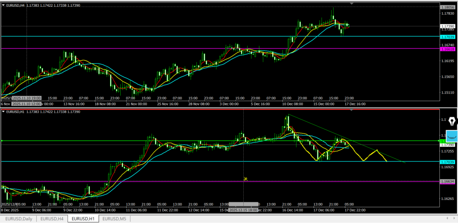Click the pen nib icon on right edge
Viewport: 458px width, 223px height.
(452, 121)
